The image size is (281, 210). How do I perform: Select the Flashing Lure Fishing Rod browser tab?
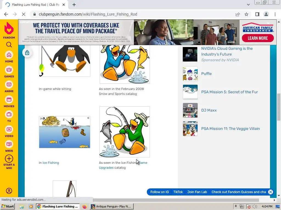pos(35,5)
